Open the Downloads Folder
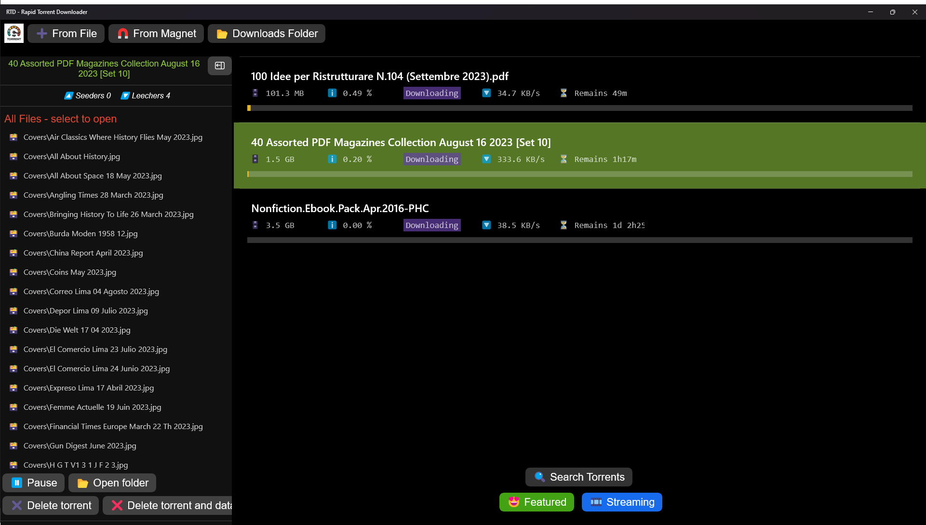The height and width of the screenshot is (525, 926). 267,33
